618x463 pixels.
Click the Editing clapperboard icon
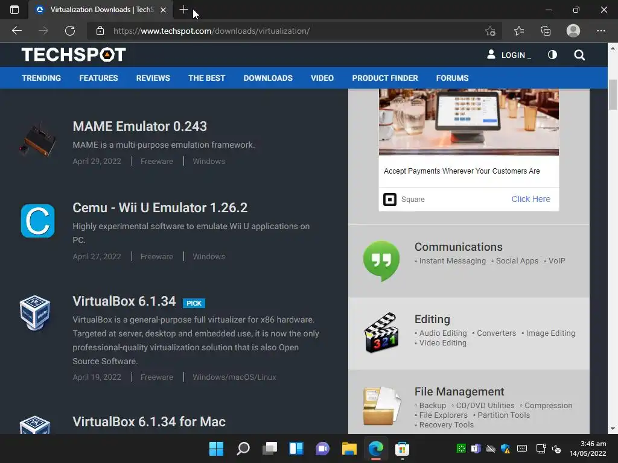[381, 333]
